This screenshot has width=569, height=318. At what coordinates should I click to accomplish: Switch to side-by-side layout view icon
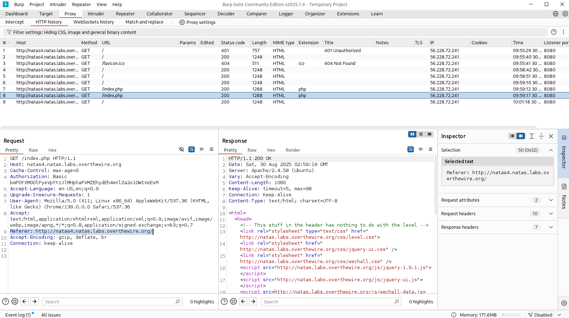[412, 134]
